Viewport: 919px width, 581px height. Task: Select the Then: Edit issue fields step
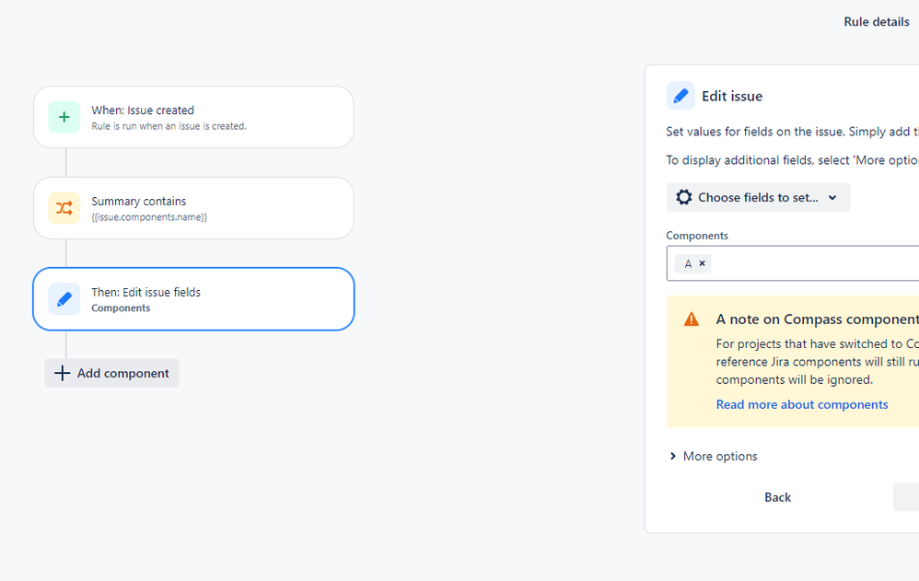(x=193, y=299)
